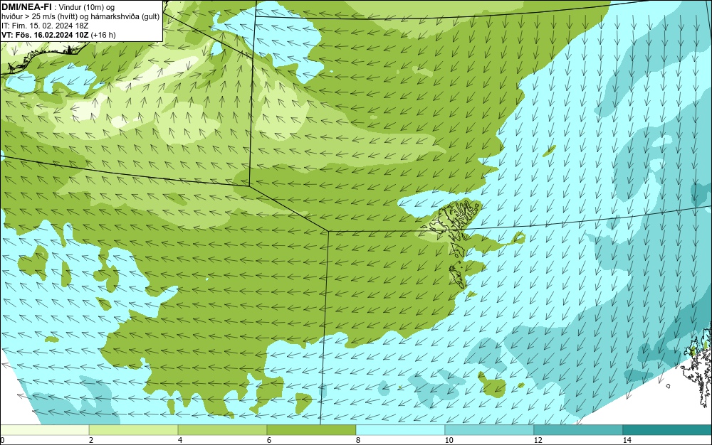Click the 'VT: Fös. 16.02.2024 10Z' valid time
Image resolution: width=712 pixels, height=445 pixels.
point(46,35)
